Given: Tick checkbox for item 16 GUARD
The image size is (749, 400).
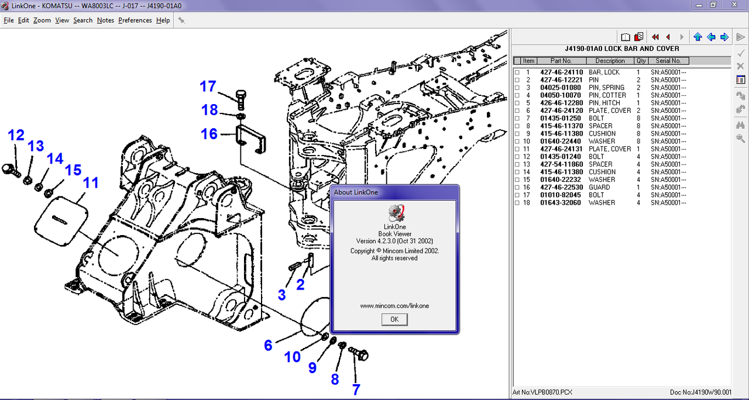Looking at the screenshot, I should (x=517, y=188).
